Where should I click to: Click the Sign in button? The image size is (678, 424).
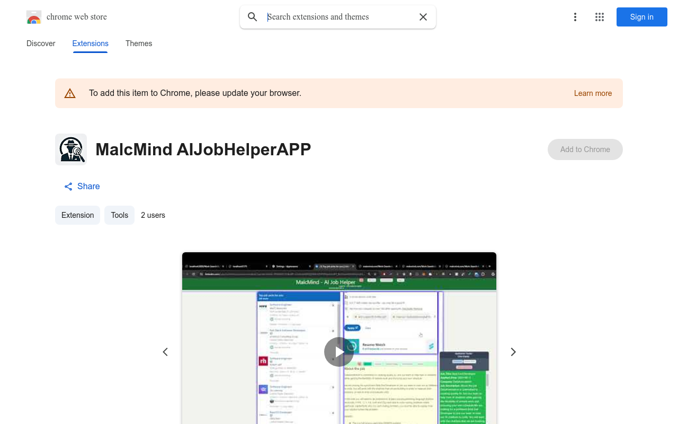(x=641, y=17)
